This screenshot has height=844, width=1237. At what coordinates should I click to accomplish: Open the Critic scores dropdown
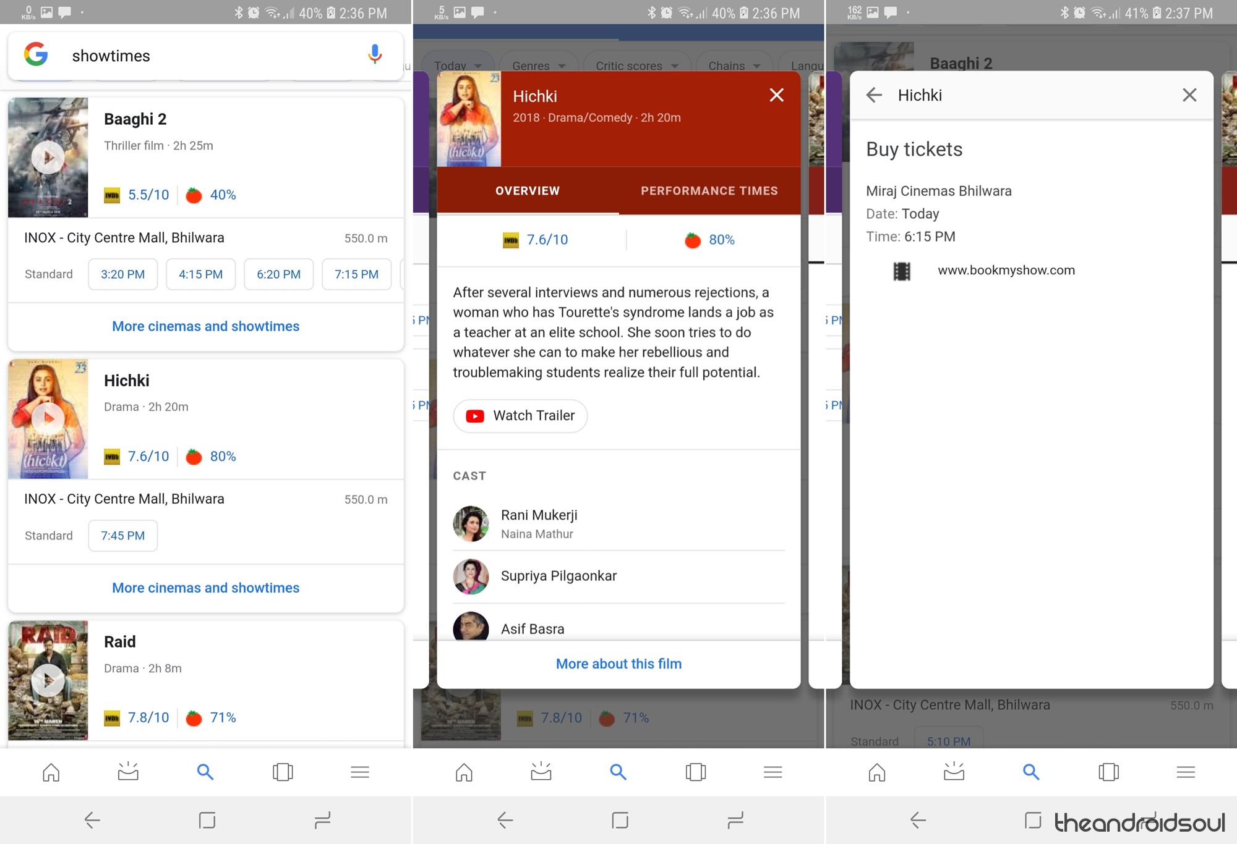pos(637,65)
